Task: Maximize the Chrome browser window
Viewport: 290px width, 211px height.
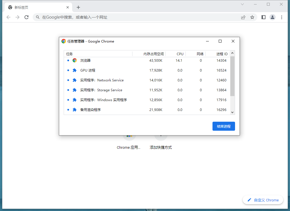Action: 268,4
